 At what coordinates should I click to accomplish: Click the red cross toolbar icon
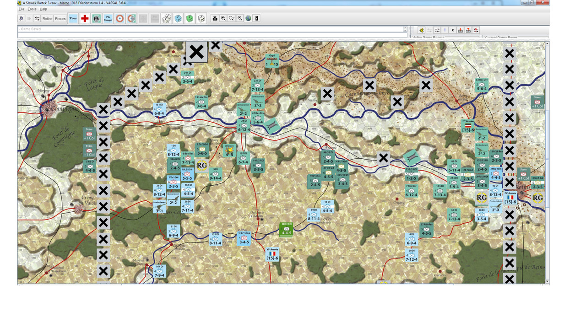(x=85, y=18)
